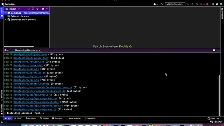Open DemoApp/tsconfig.app.json link
Viewport: 224px width, 126px height.
click(30, 55)
